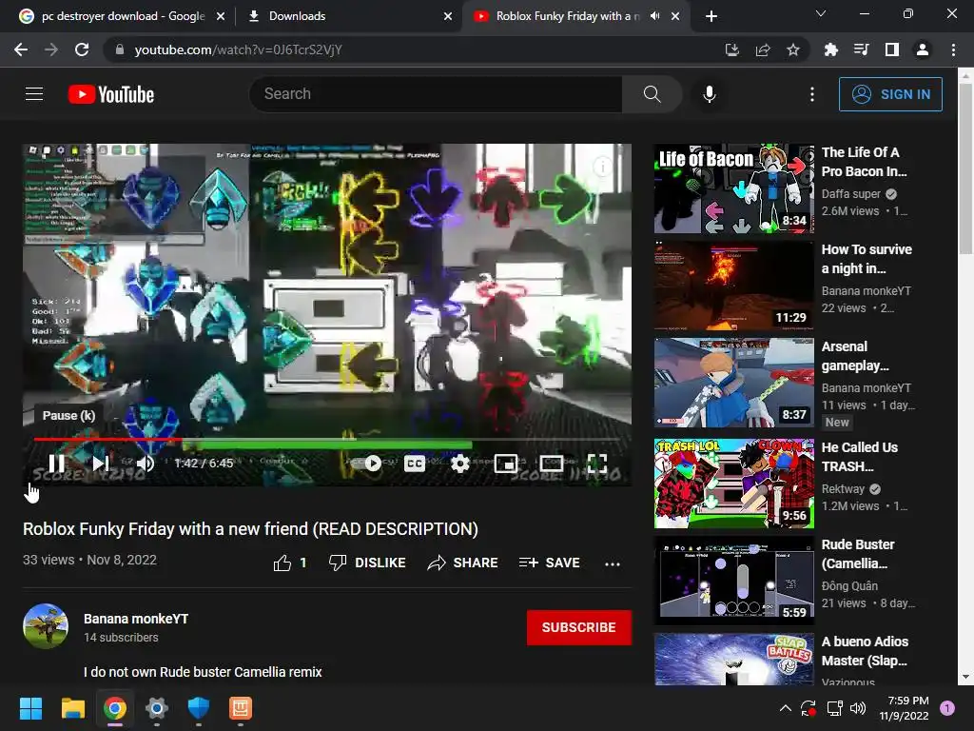Screen dimensions: 974x731
Task: Open 'A bueno Adios Master (Slap...' video
Action: pyautogui.click(x=865, y=651)
